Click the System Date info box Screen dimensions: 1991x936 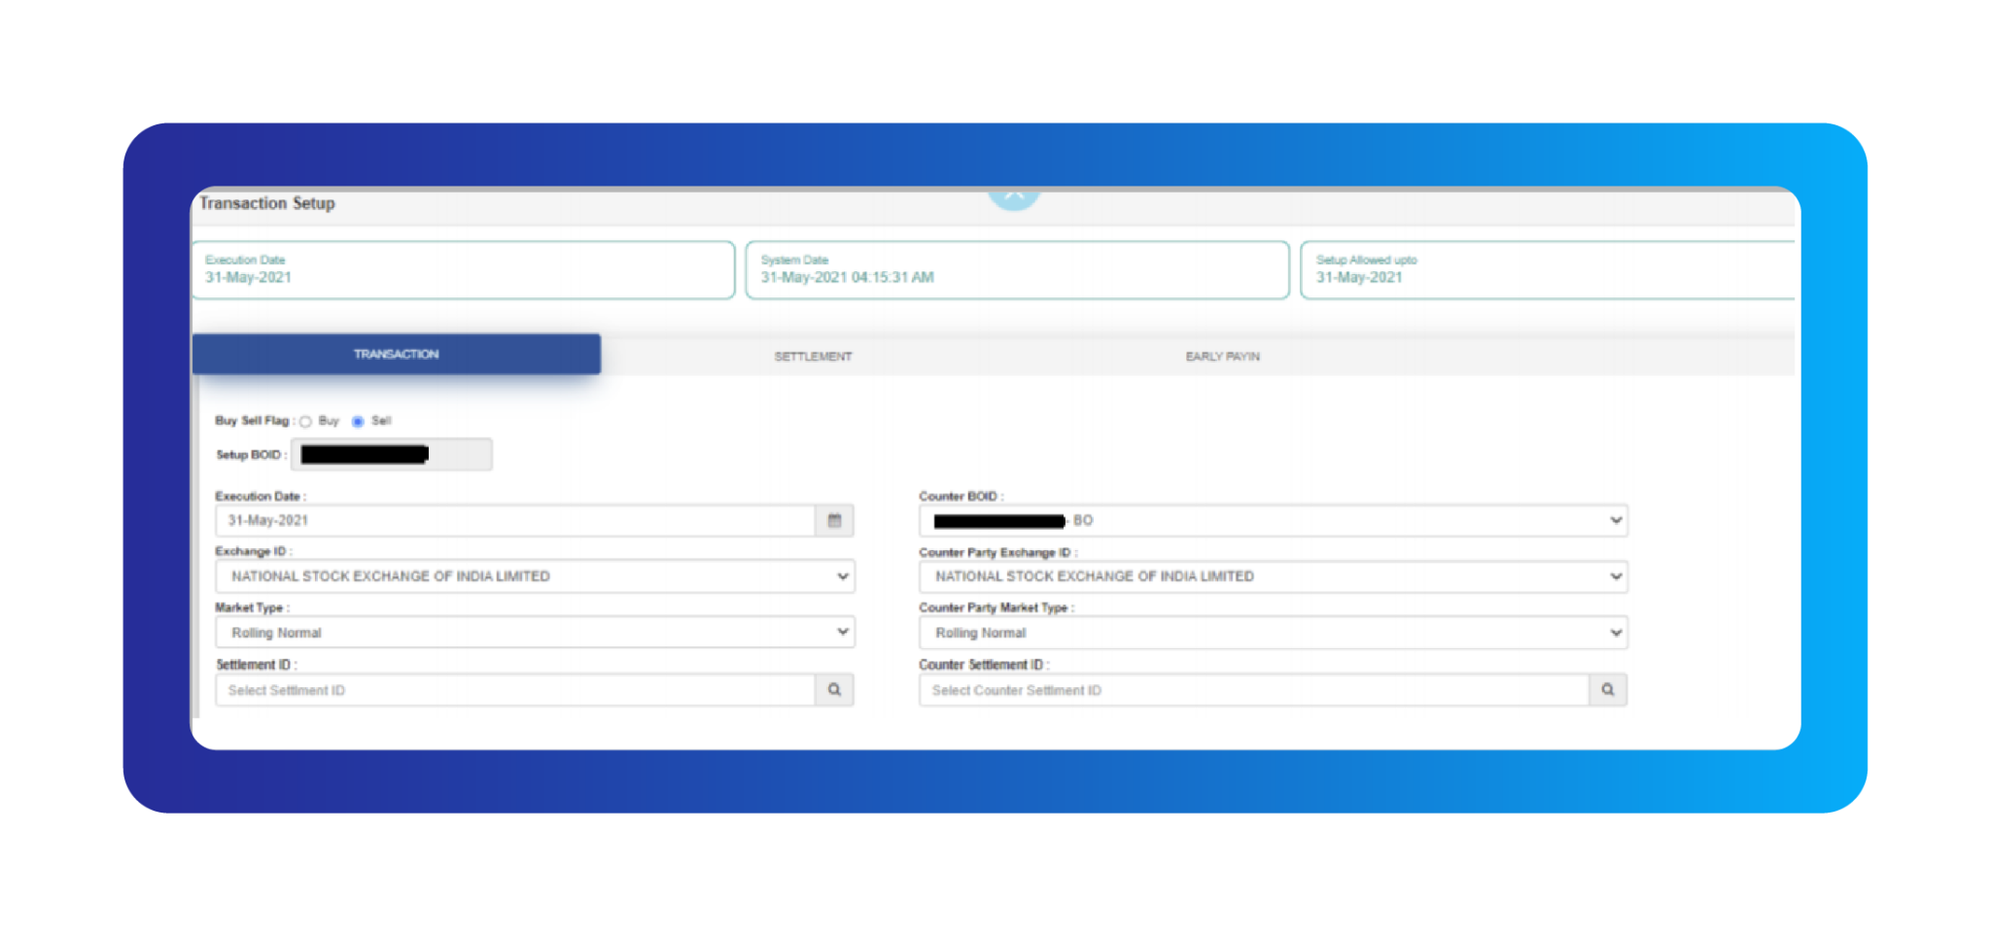[1017, 270]
